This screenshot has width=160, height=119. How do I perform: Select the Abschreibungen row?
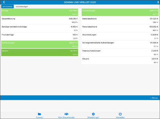[x=120, y=36]
